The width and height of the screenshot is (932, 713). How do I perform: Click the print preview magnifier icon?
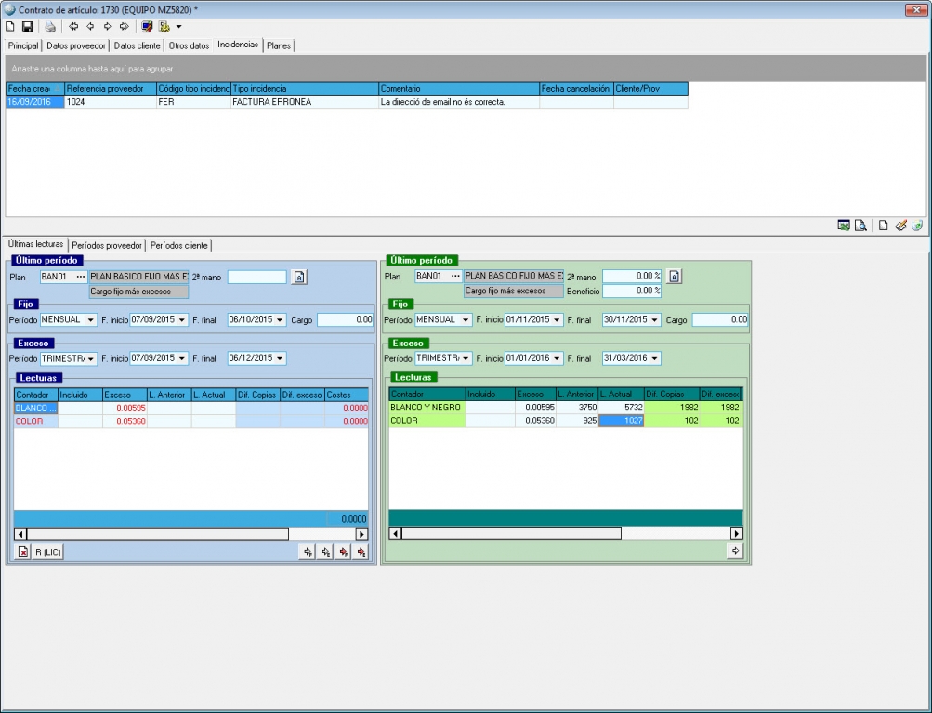pos(860,226)
